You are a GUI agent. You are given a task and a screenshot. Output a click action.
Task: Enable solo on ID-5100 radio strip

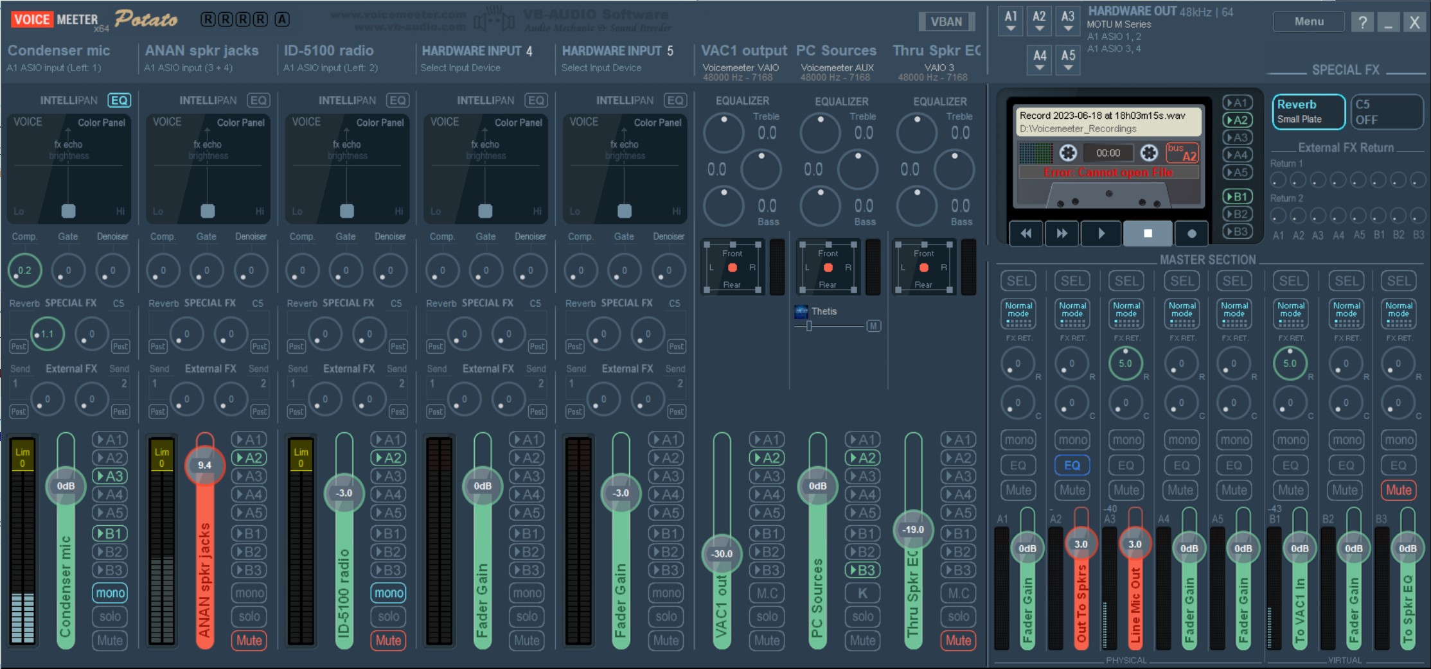(388, 616)
